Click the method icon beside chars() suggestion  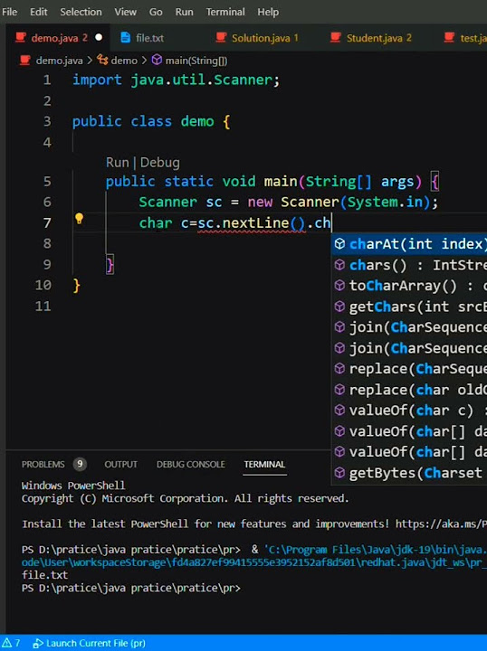click(x=339, y=265)
